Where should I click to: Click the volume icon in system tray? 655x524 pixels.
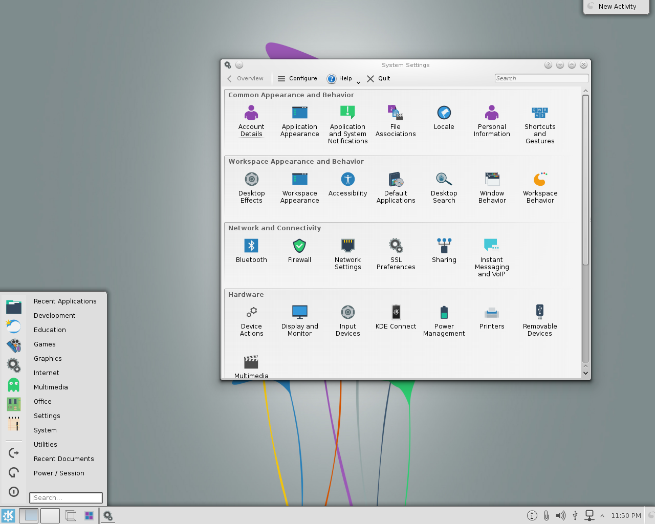(561, 515)
